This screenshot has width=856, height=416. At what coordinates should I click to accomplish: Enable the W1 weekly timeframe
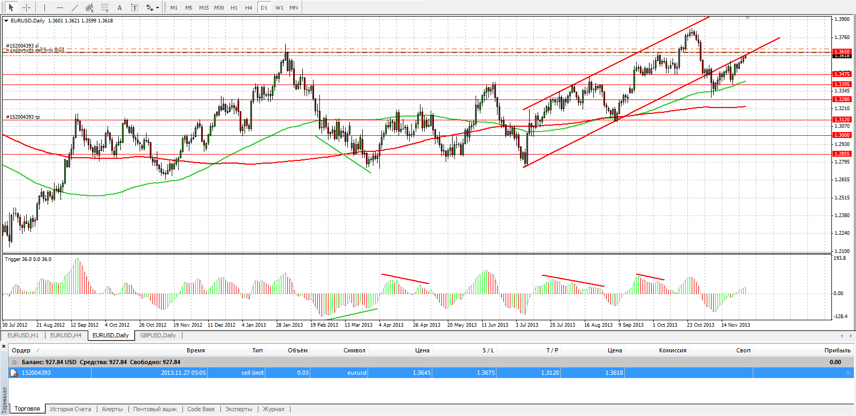(279, 7)
